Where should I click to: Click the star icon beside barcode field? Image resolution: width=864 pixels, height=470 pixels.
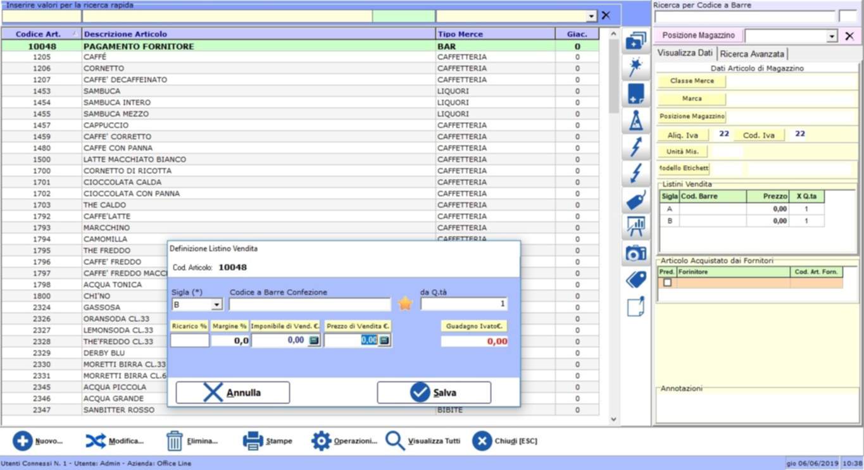[x=405, y=304]
